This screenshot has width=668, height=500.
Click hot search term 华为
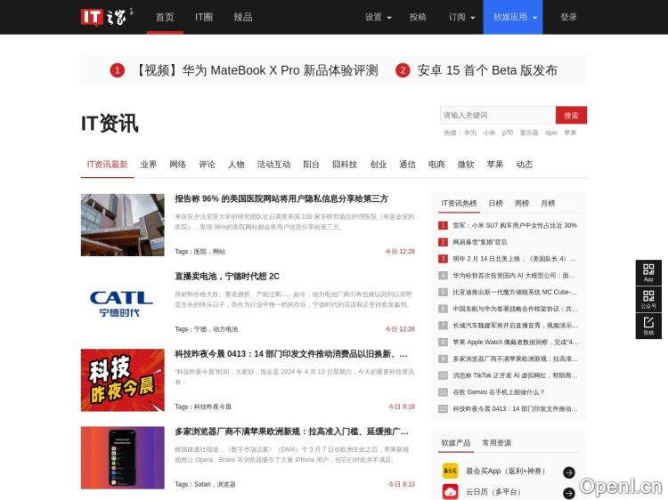click(x=470, y=133)
